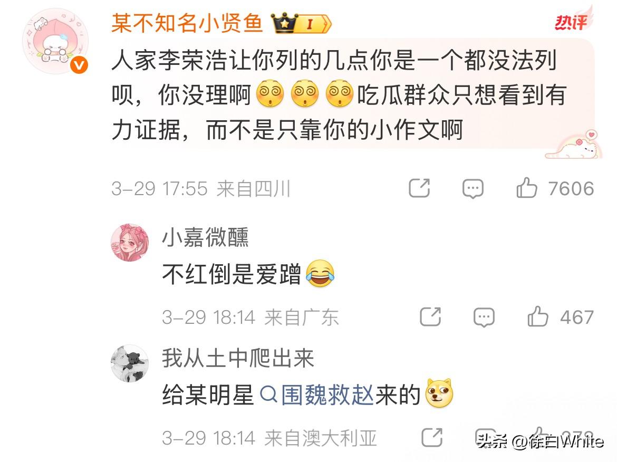
Task: Share the 某不知名小贤鱼 hot comment
Action: 419,188
